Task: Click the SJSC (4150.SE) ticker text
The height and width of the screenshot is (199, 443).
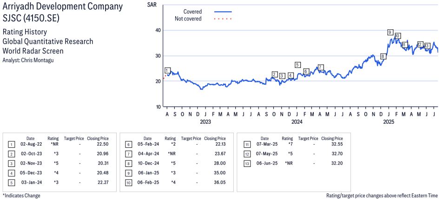Action: pos(31,19)
